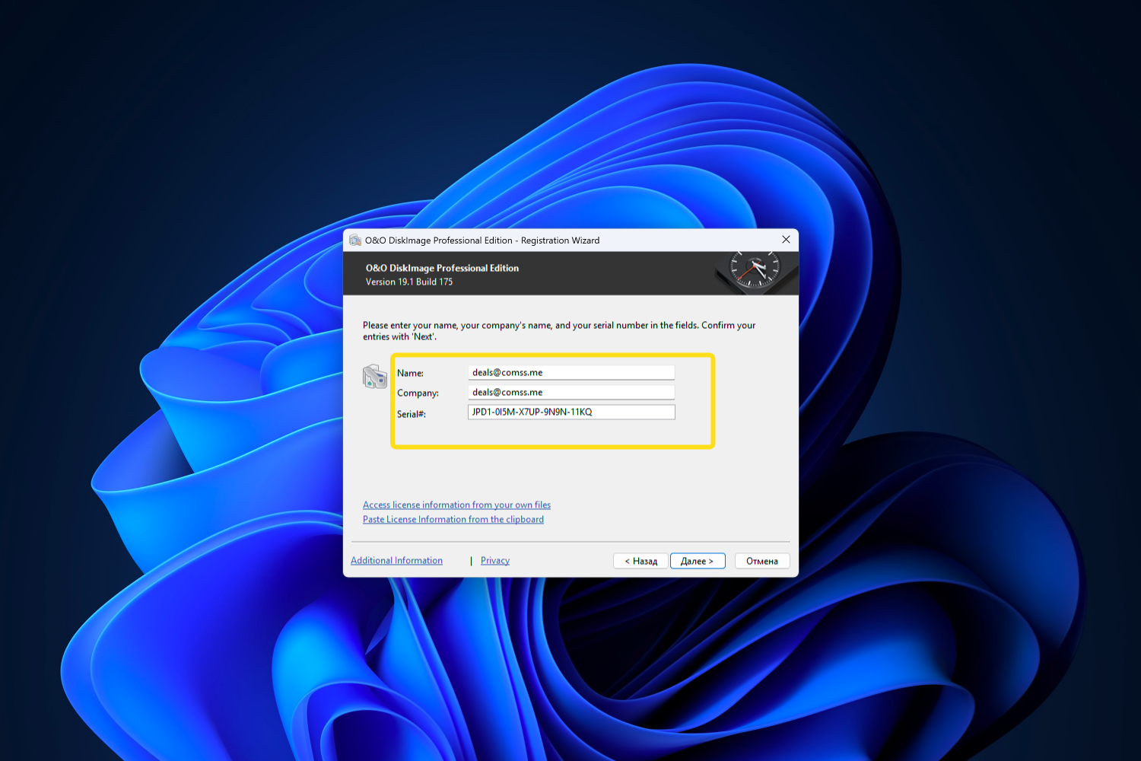Click the 'Далее >' next button
Viewport: 1141px width, 761px height.
coord(698,561)
